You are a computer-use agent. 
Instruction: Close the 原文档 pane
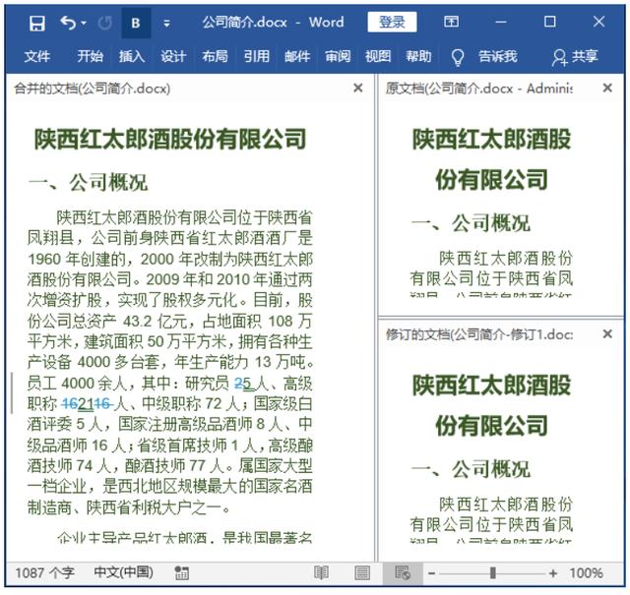pos(607,88)
